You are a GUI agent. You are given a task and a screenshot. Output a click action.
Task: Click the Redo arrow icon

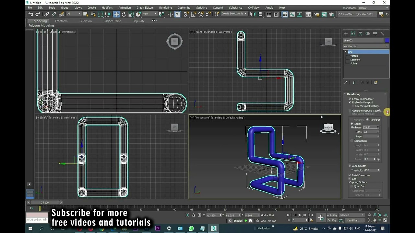(x=38, y=14)
